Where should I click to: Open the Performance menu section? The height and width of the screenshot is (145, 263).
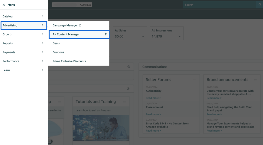click(x=24, y=61)
